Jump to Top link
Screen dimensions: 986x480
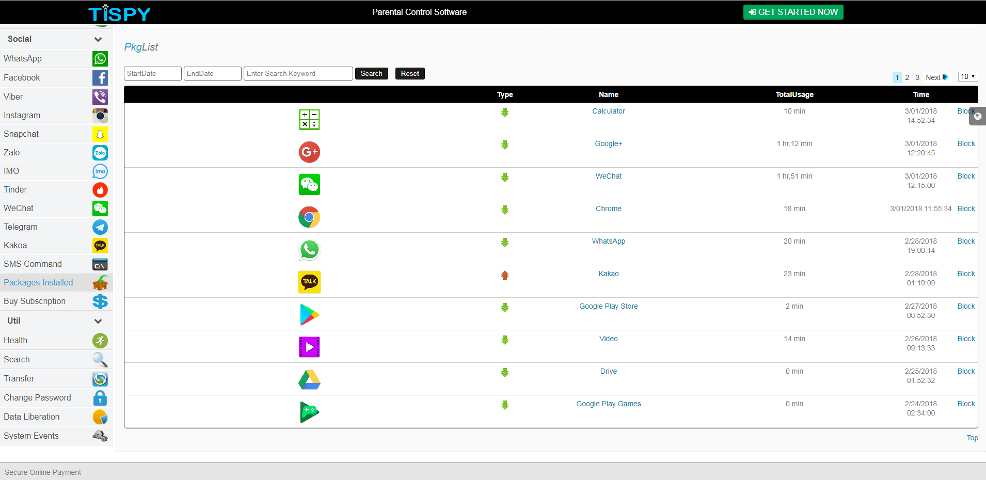(972, 438)
